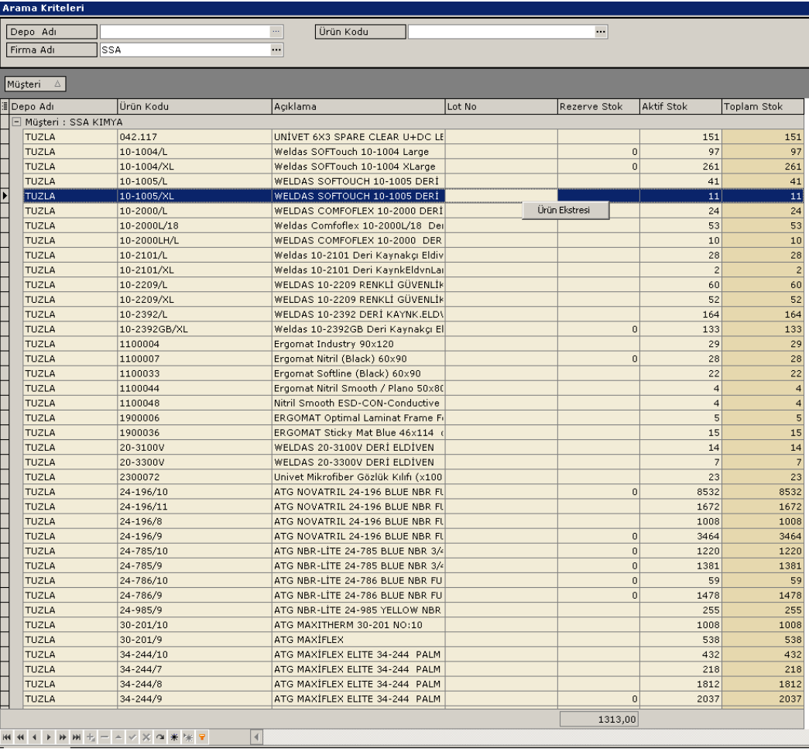Sort by Ürün Kodu column header
The height and width of the screenshot is (749, 809).
point(194,106)
